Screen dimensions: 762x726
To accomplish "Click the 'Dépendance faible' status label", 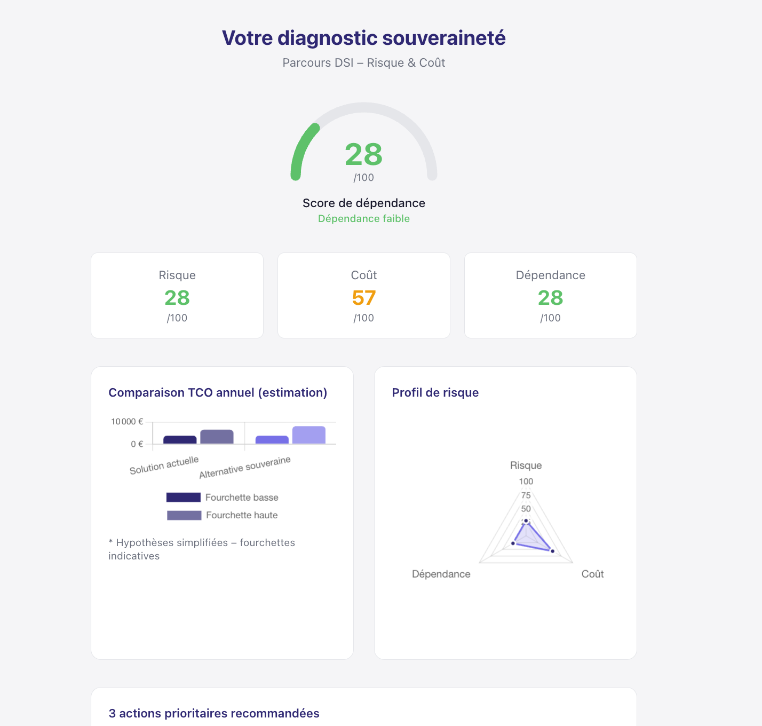I will coord(363,219).
